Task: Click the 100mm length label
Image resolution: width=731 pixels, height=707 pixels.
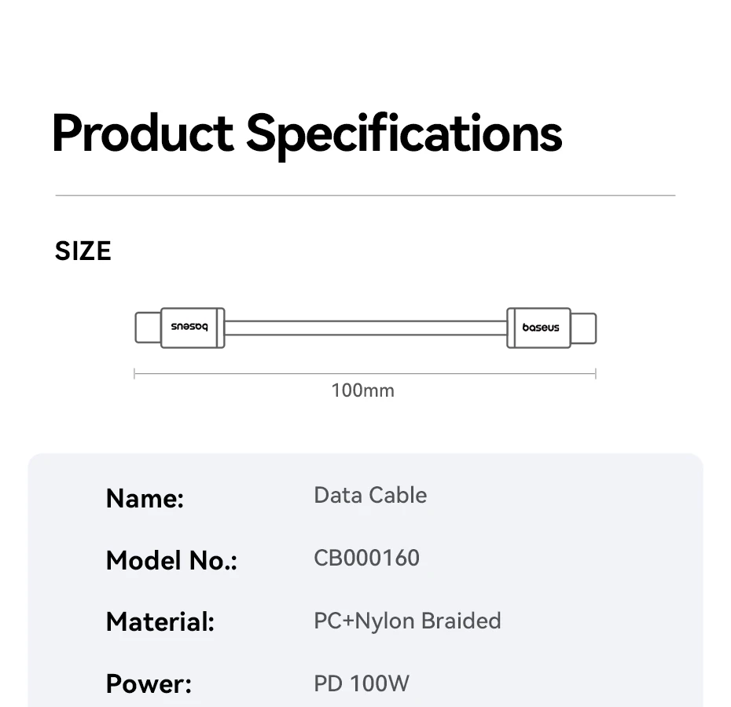Action: [363, 390]
